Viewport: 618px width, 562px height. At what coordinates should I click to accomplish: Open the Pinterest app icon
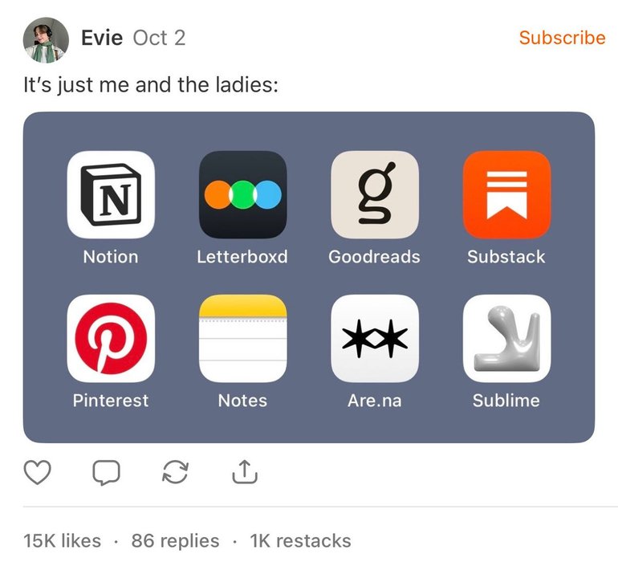(111, 338)
